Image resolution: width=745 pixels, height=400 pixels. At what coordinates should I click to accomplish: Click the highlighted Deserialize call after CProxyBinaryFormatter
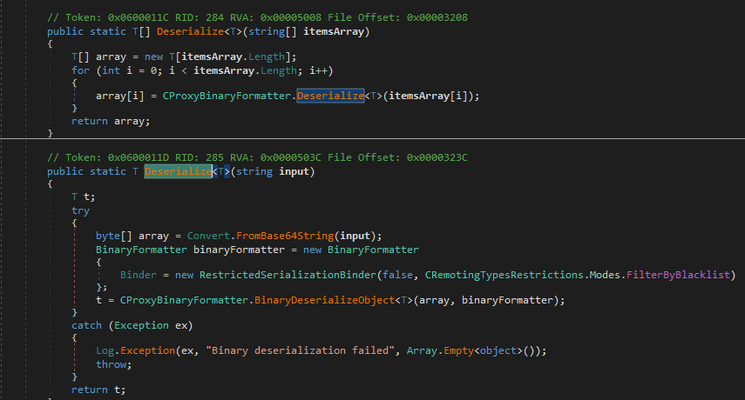[331, 96]
